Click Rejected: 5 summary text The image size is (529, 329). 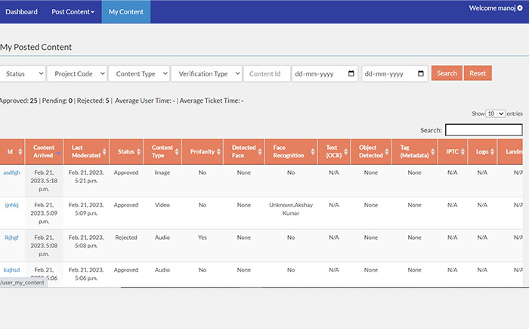point(93,101)
